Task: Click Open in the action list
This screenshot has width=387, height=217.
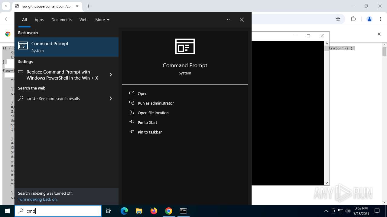Action: click(x=143, y=93)
